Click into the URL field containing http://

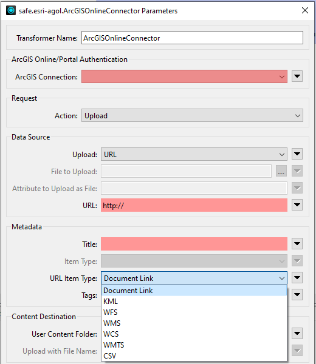pos(194,205)
